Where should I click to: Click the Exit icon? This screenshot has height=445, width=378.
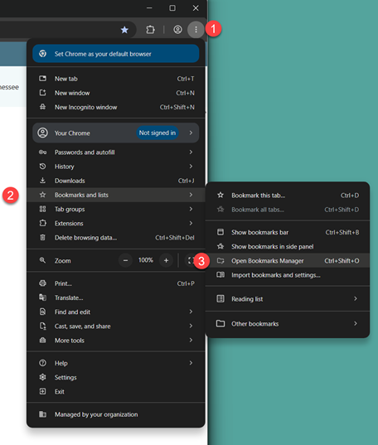click(42, 391)
